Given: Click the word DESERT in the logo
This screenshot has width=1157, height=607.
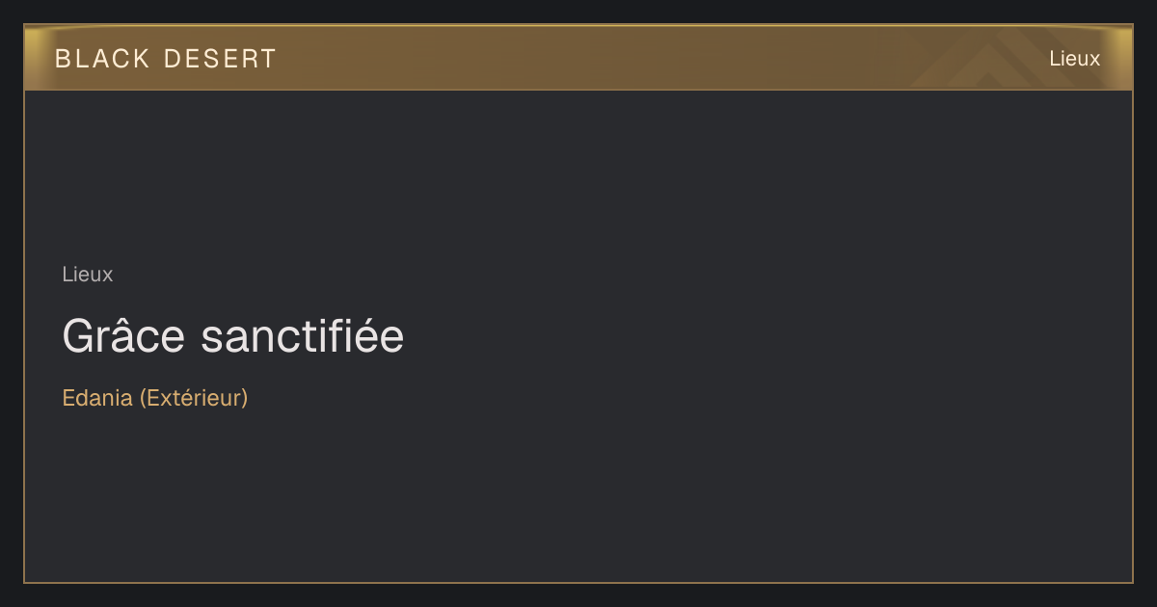Looking at the screenshot, I should 220,59.
